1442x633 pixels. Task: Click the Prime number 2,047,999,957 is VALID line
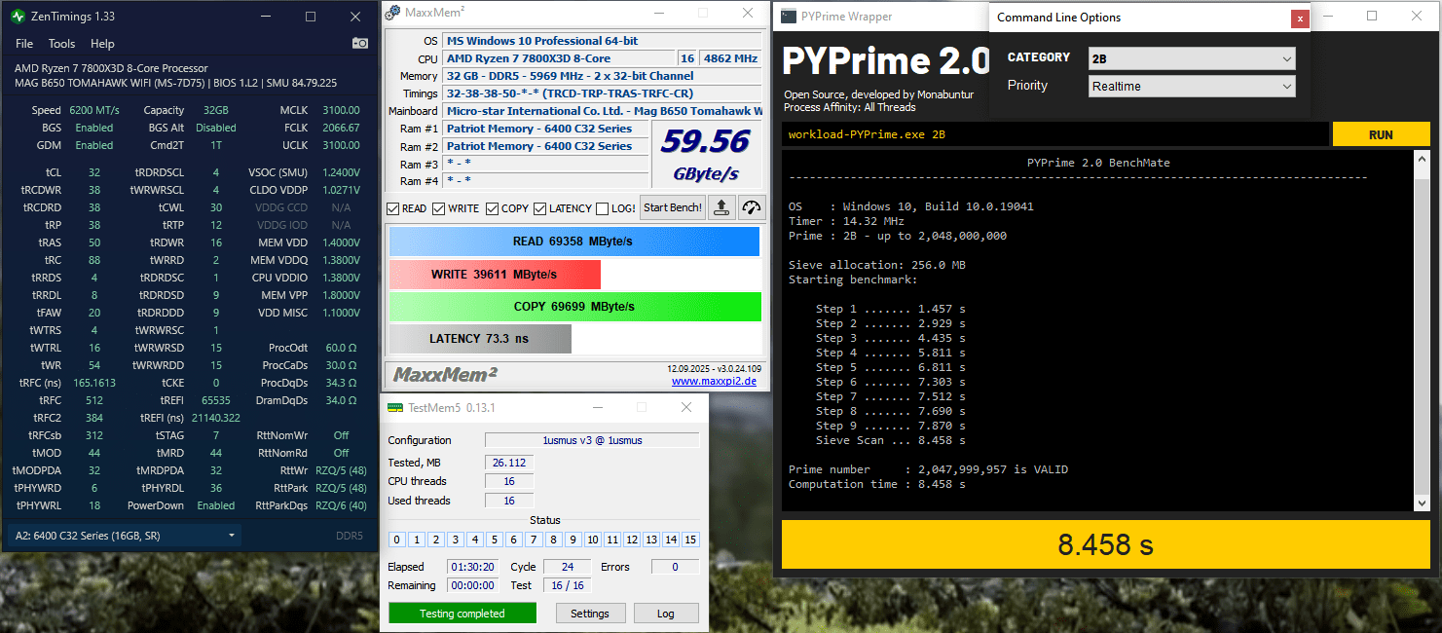pyautogui.click(x=928, y=469)
